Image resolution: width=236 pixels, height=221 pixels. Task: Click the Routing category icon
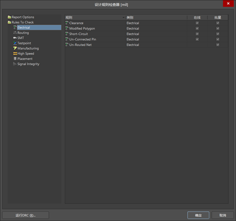click(15, 33)
